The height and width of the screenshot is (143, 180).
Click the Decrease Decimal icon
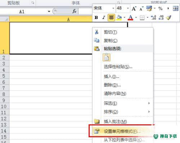tap(161, 18)
